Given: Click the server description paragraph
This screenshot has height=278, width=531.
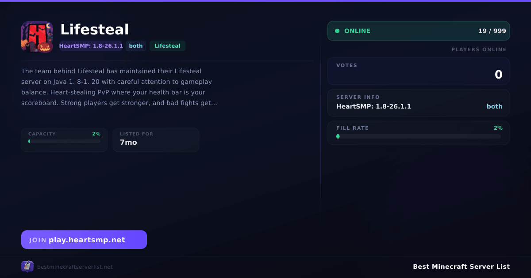Looking at the screenshot, I should pyautogui.click(x=119, y=87).
